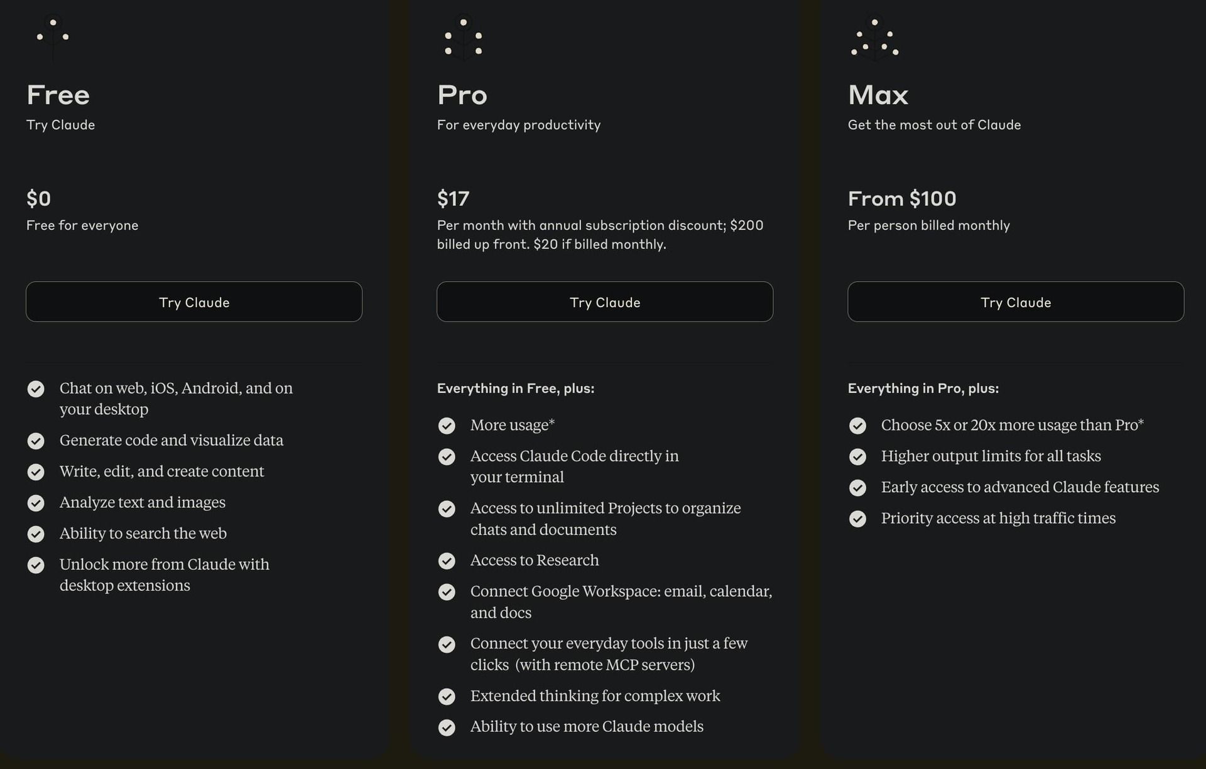The width and height of the screenshot is (1206, 769).
Task: Click checkmark beside Priority access at high traffic
Action: coord(857,519)
